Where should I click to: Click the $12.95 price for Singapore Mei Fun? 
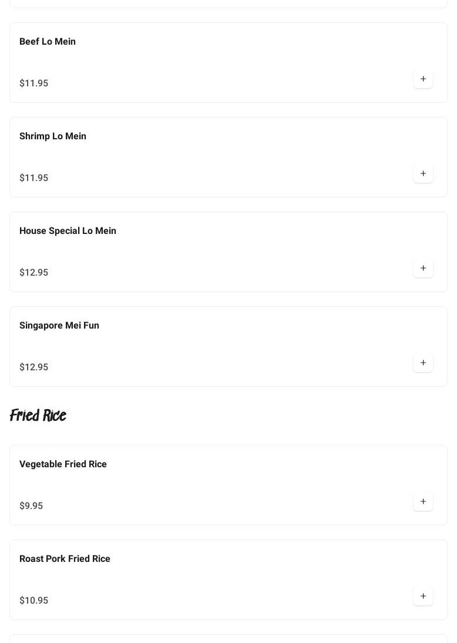tap(33, 367)
